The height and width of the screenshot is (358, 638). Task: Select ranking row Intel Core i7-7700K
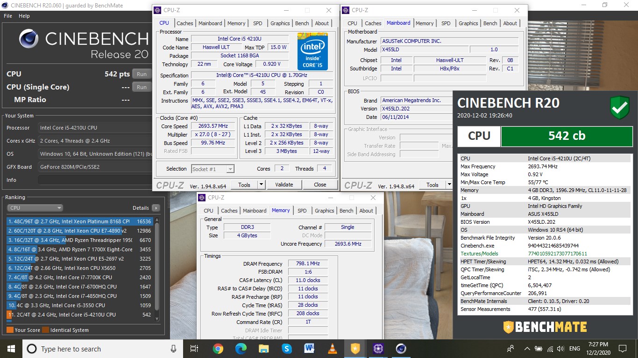click(80, 277)
